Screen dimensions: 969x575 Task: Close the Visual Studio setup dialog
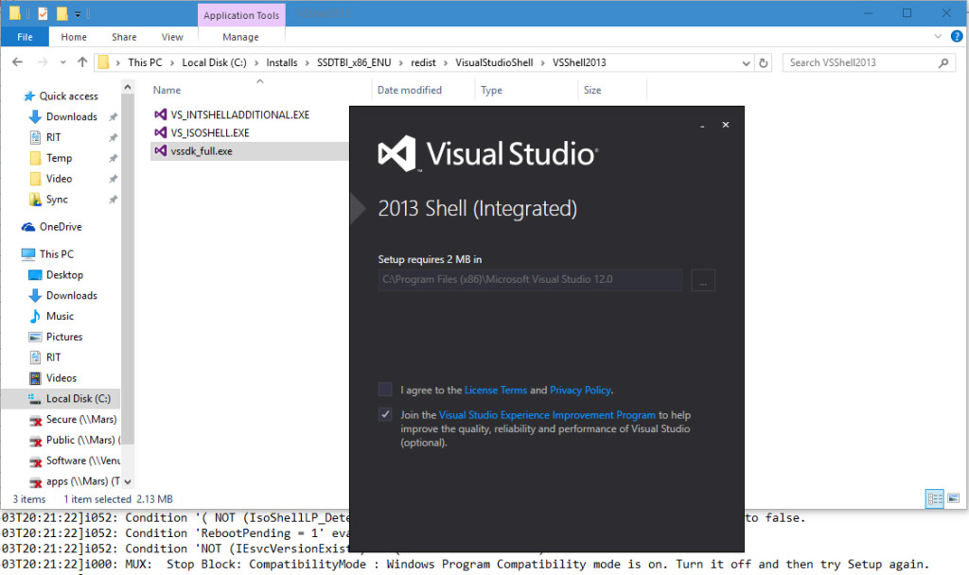pos(726,125)
